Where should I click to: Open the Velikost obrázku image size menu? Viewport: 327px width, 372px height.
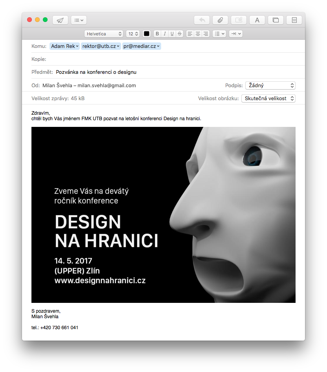[268, 98]
